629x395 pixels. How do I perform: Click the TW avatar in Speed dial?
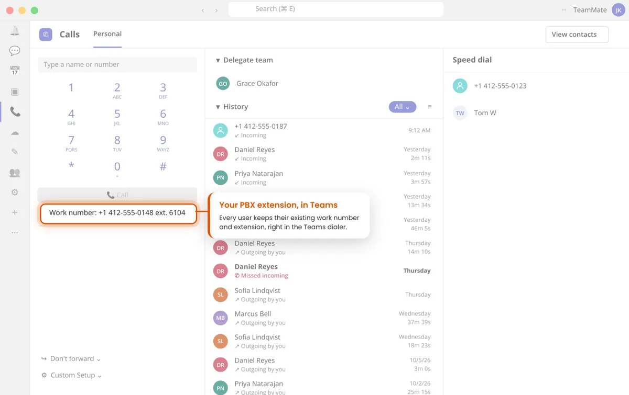460,112
